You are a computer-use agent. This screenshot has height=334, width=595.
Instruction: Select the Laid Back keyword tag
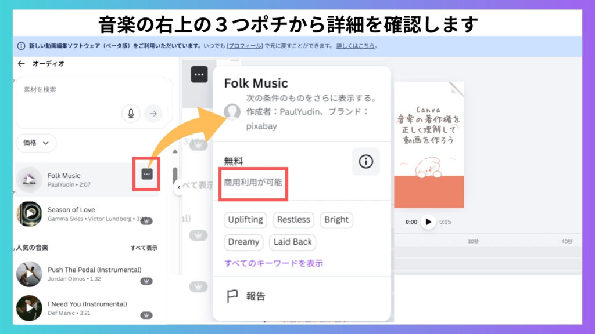[x=293, y=242]
